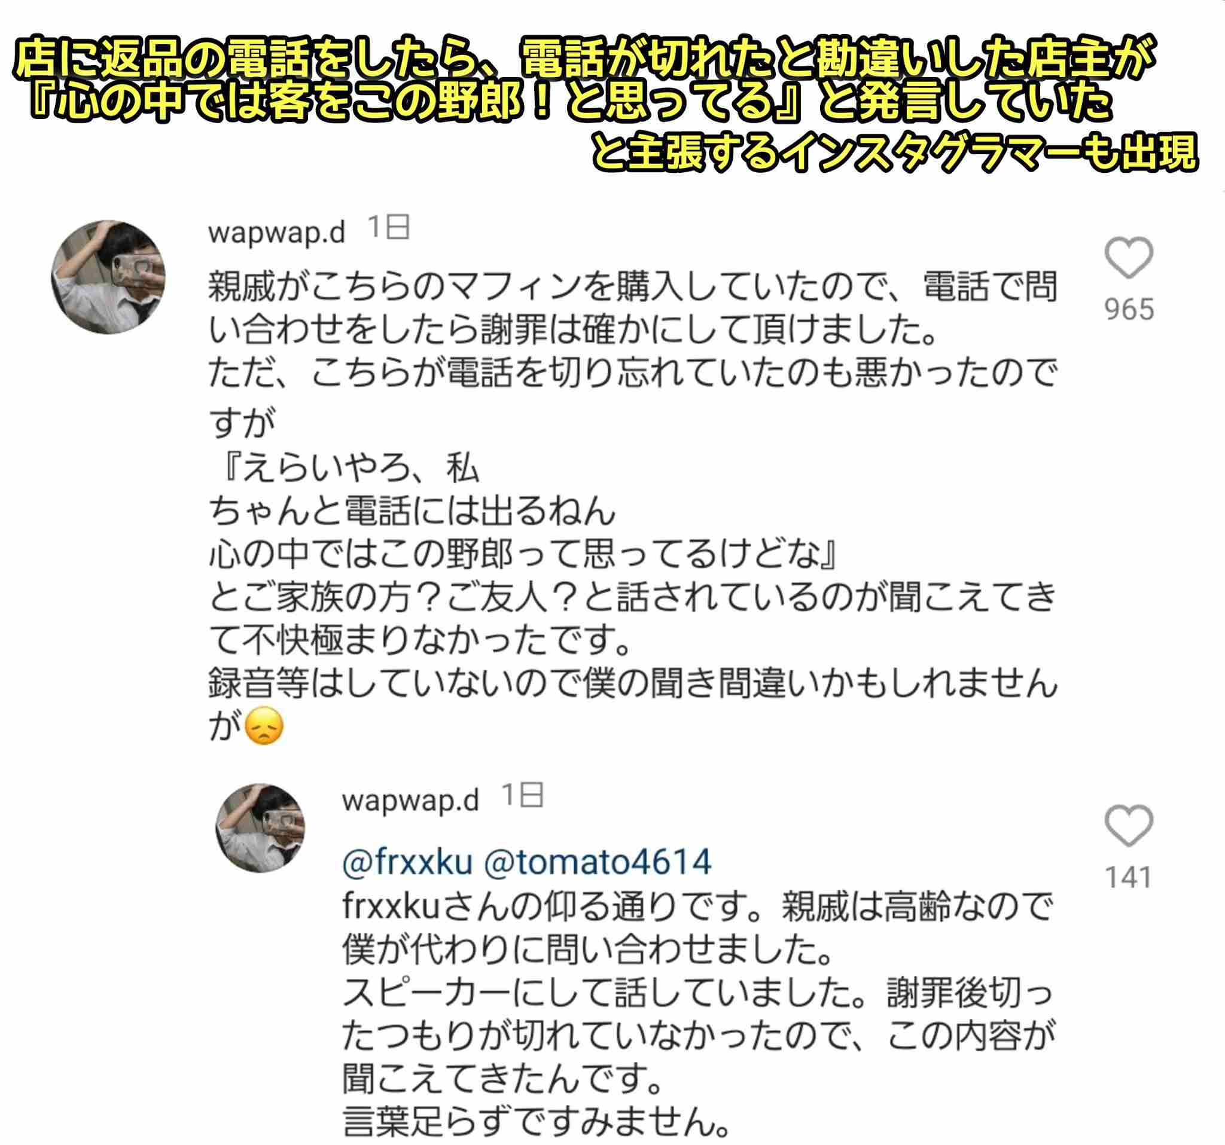
Task: Open the smaller wapwap.d avatar on the reply
Action: [261, 828]
